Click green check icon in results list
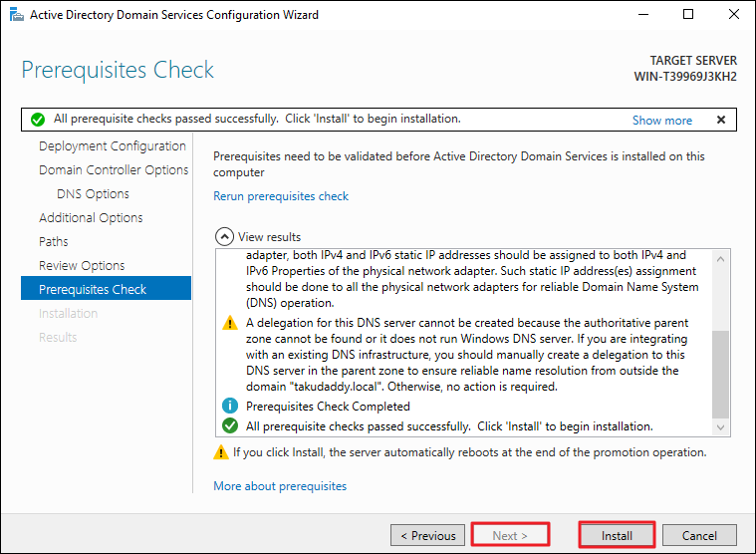This screenshot has width=756, height=554. click(x=230, y=425)
